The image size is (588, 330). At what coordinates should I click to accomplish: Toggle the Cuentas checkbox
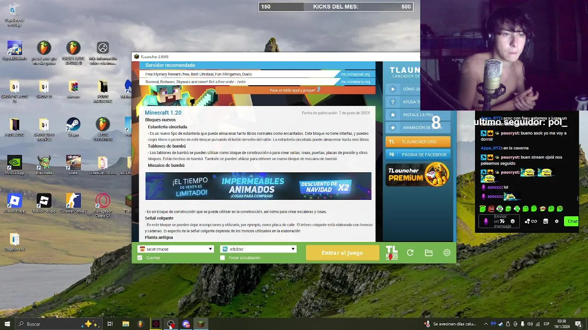point(140,258)
